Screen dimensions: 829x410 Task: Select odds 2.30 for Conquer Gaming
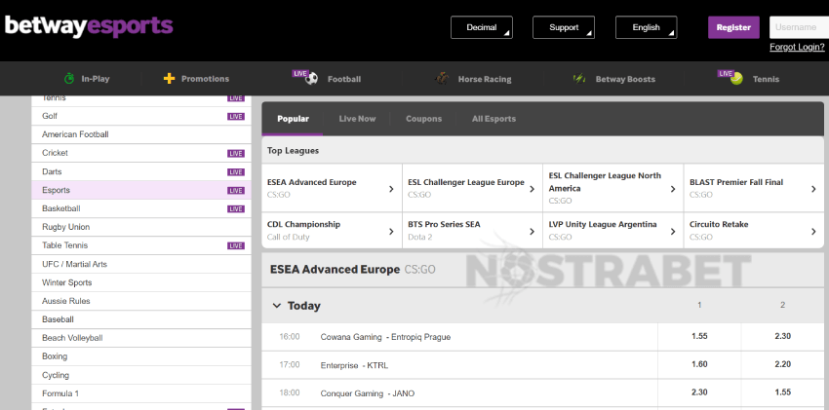(699, 392)
